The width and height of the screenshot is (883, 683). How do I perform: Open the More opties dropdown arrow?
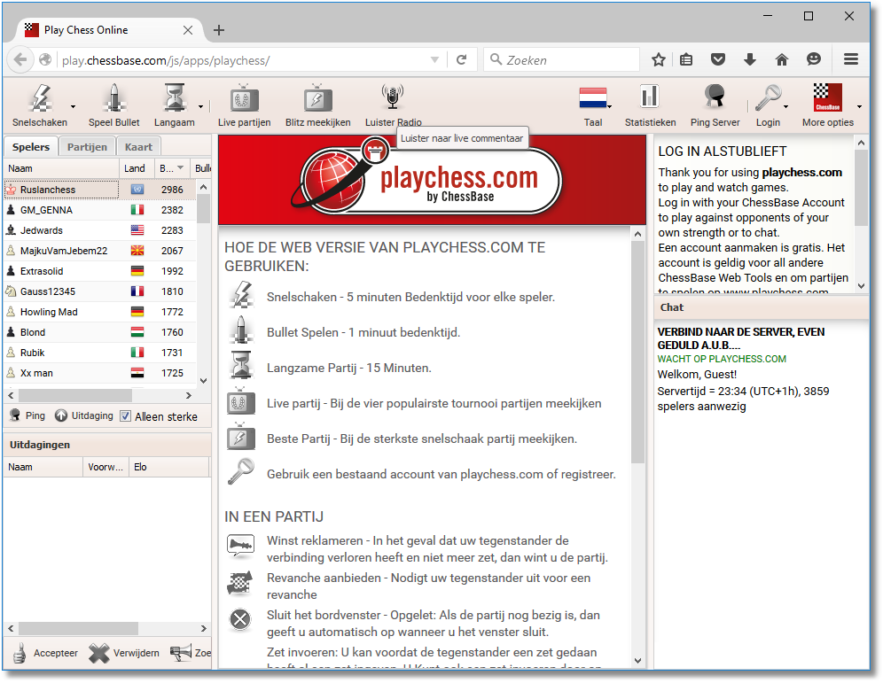tap(859, 107)
